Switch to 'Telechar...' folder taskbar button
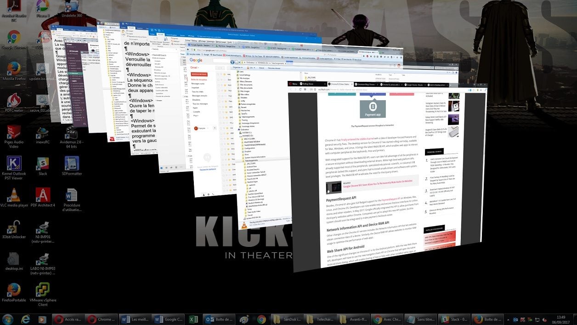Viewport: 577px width, 325px height. 321,319
